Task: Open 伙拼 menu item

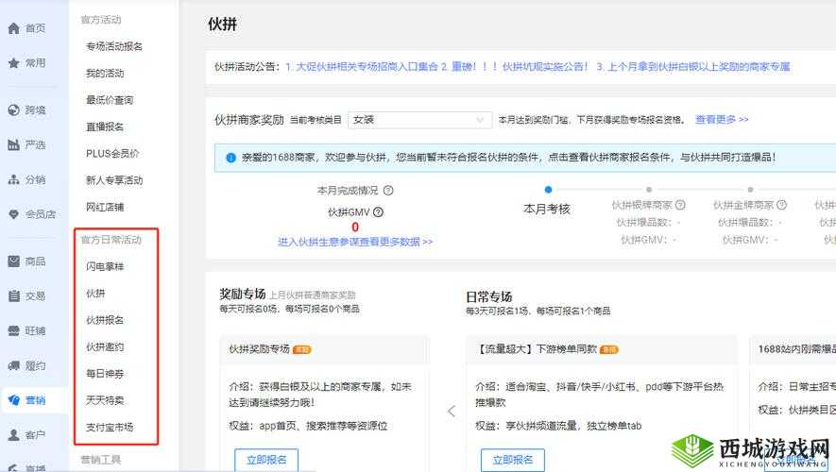Action: tap(95, 293)
